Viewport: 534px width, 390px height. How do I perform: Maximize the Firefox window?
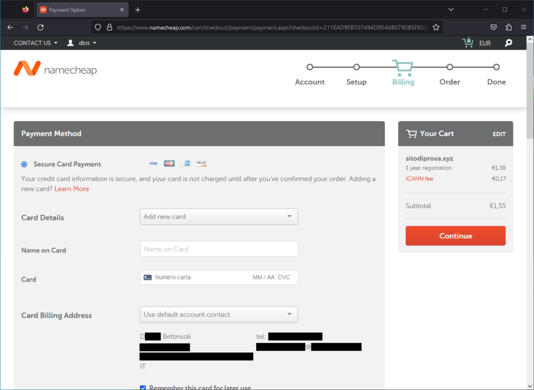(505, 9)
